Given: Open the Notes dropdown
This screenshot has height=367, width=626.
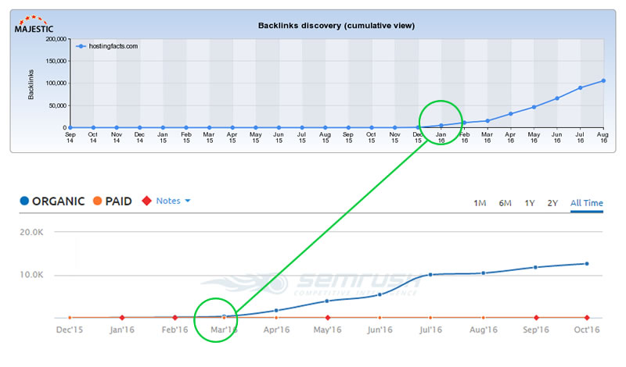Looking at the screenshot, I should pos(173,201).
